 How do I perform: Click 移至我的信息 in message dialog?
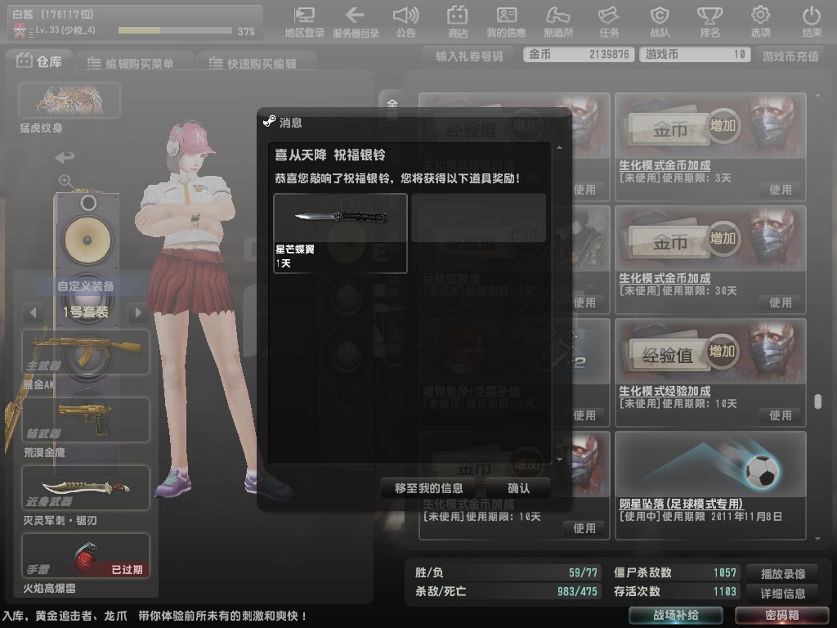428,488
